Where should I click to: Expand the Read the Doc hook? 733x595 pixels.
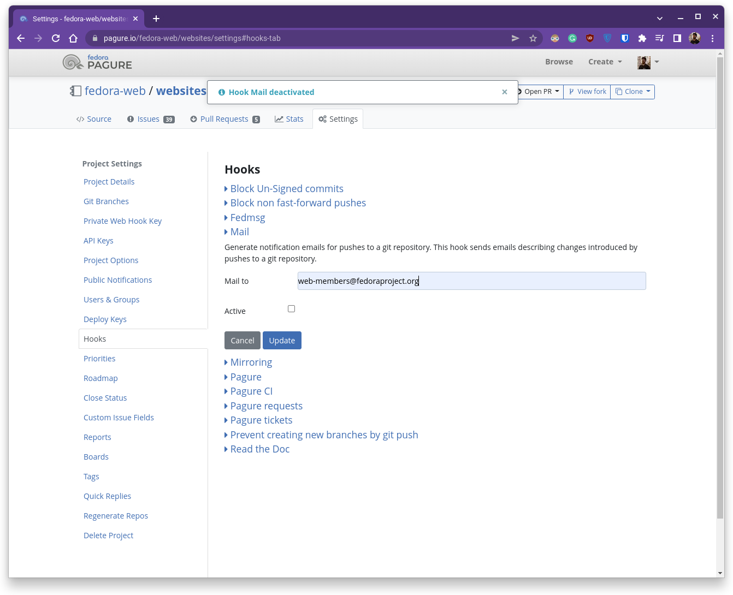[x=257, y=449]
